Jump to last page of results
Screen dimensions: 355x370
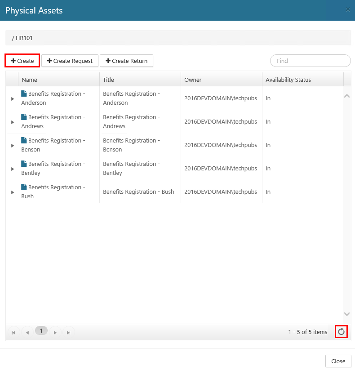point(68,332)
